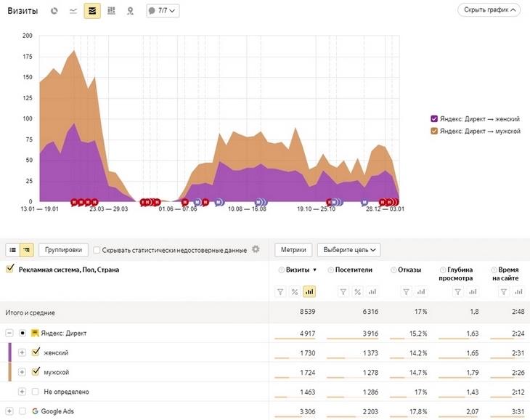The image size is (530, 420).
Task: Collapse the Яндекс: Директ row
Action: (x=9, y=333)
